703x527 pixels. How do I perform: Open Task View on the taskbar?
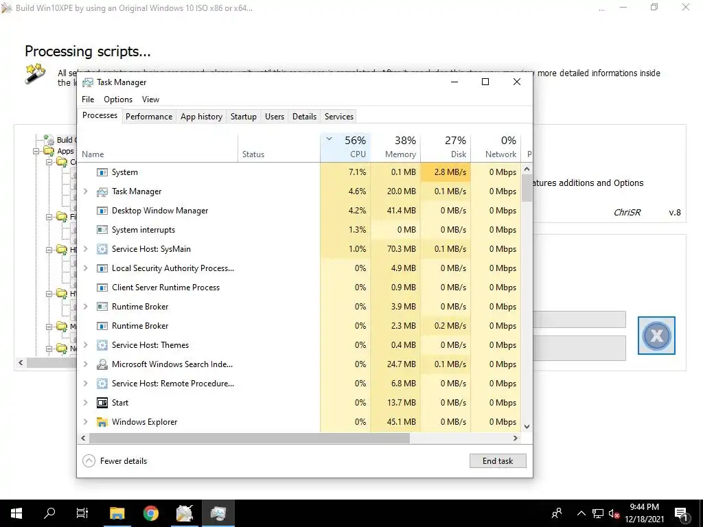click(x=82, y=513)
